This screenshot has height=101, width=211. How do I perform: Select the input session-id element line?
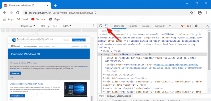pyautogui.click(x=151, y=60)
